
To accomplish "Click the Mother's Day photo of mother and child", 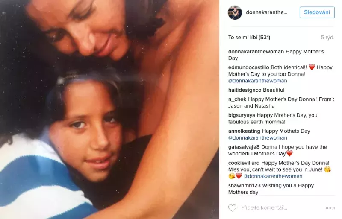I will click(109, 109).
